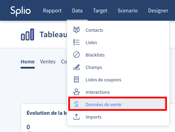Click the Interactions person icon

pos(76,92)
